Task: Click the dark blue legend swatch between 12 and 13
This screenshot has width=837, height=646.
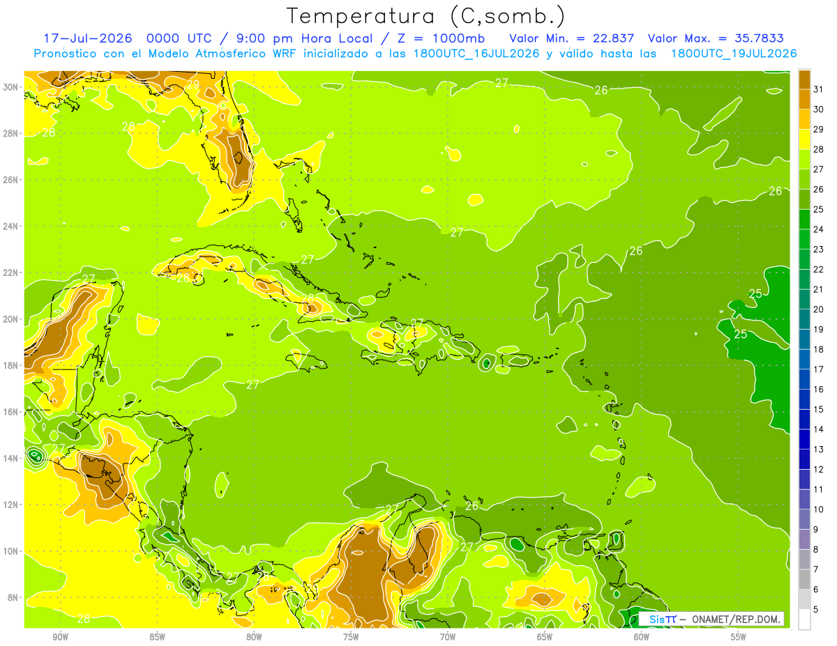Action: point(804,459)
